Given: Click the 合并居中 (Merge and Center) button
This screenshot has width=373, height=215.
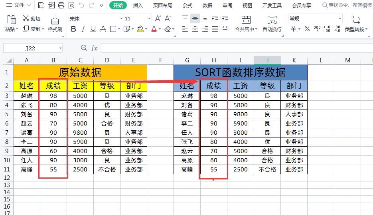Looking at the screenshot, I should click(246, 24).
